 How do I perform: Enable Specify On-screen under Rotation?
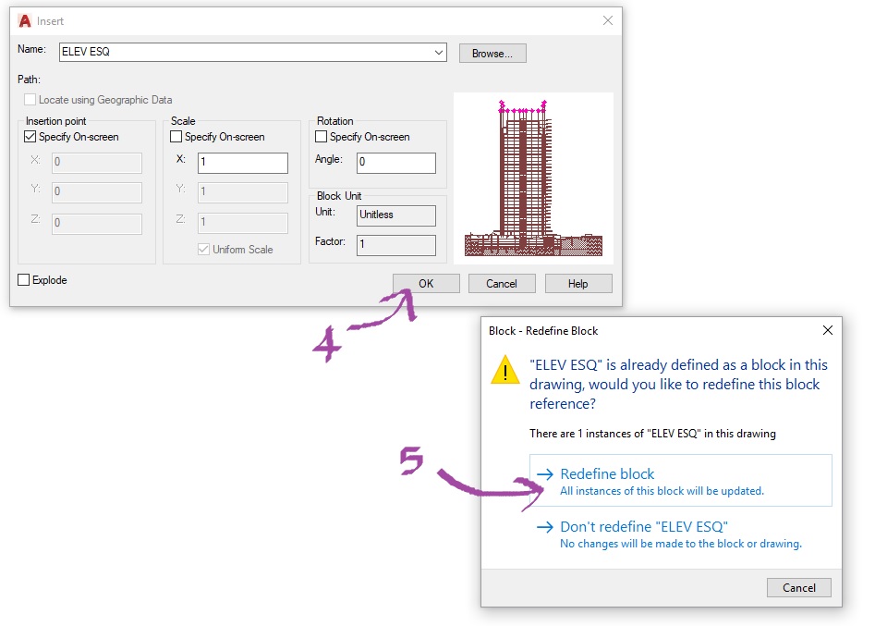(x=322, y=136)
